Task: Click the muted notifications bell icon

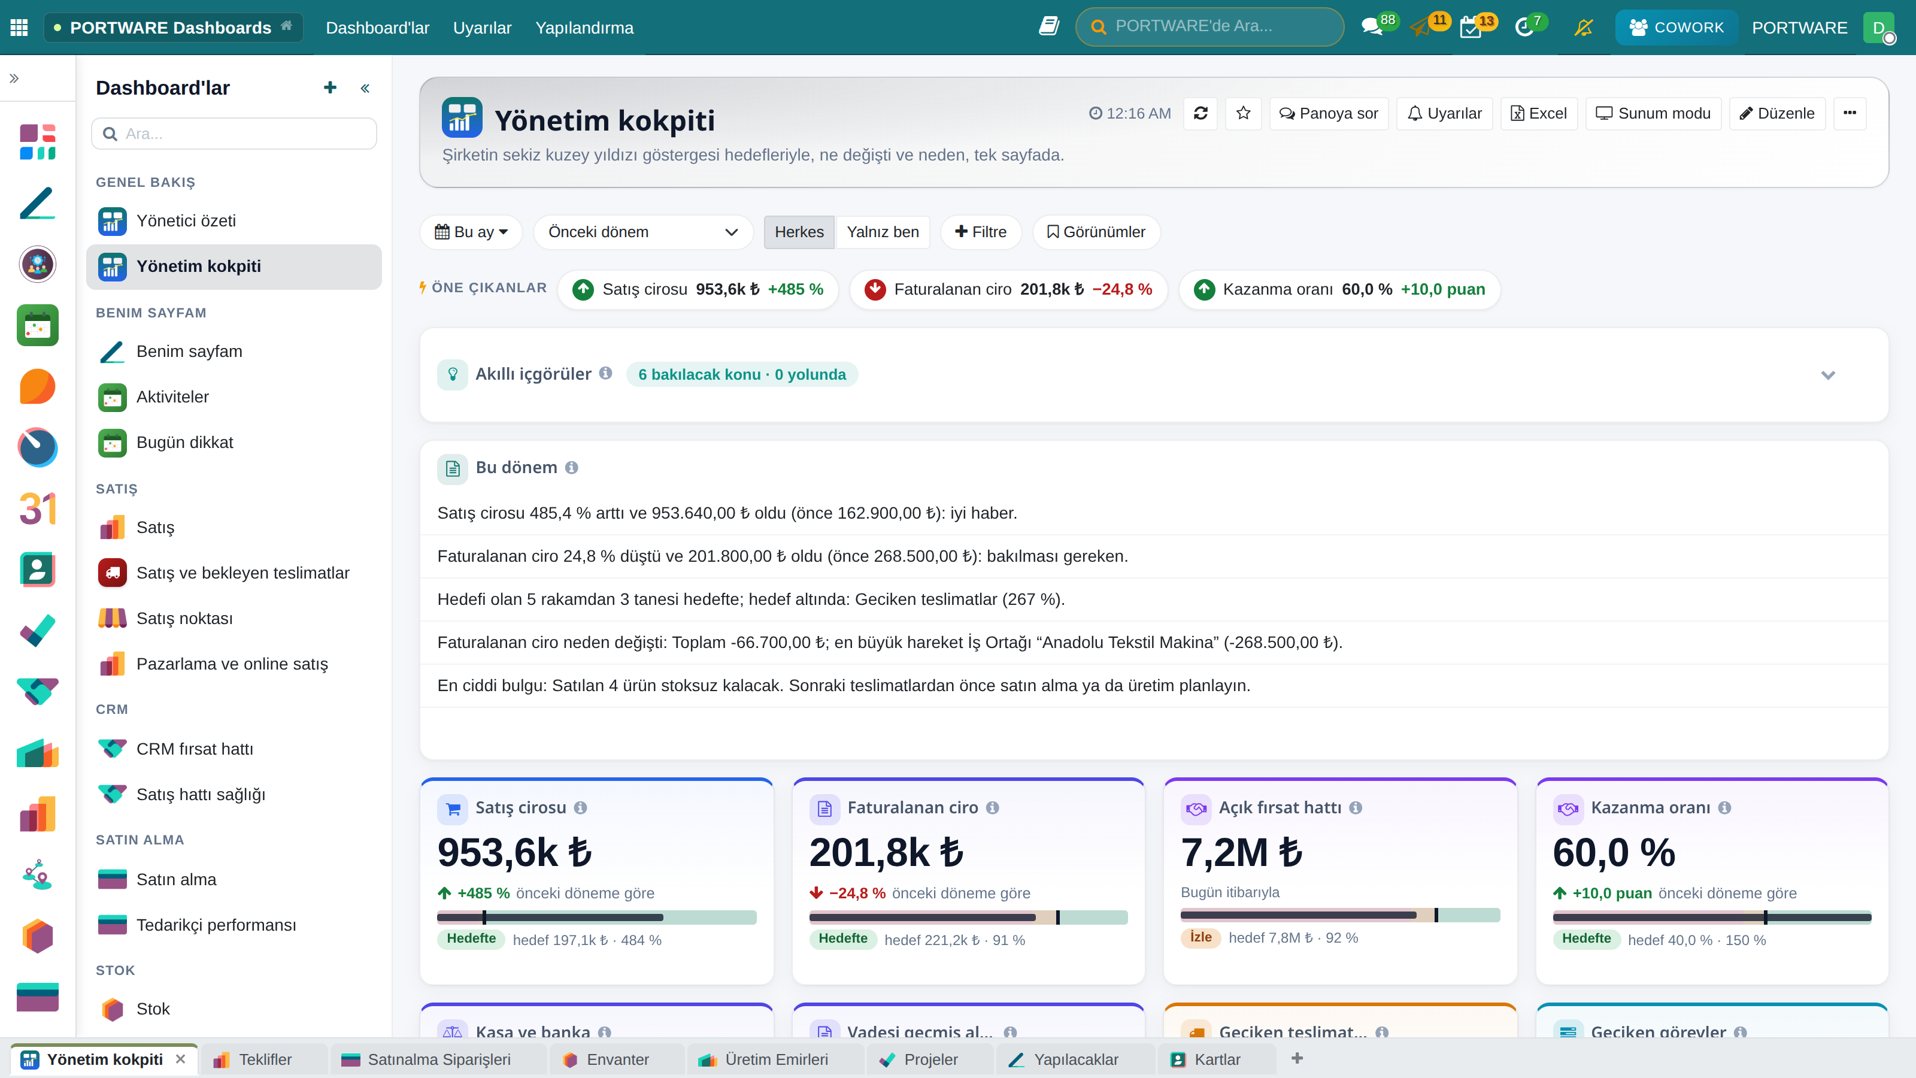Action: [x=1584, y=28]
